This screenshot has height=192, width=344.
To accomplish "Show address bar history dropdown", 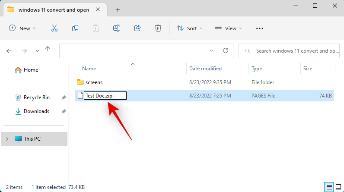I will click(211, 50).
